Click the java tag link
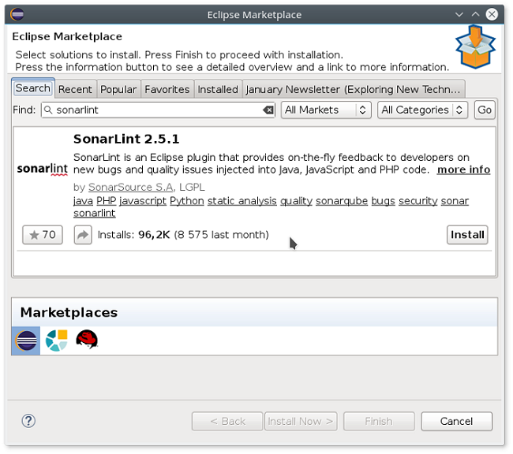The height and width of the screenshot is (454, 513). coord(83,201)
